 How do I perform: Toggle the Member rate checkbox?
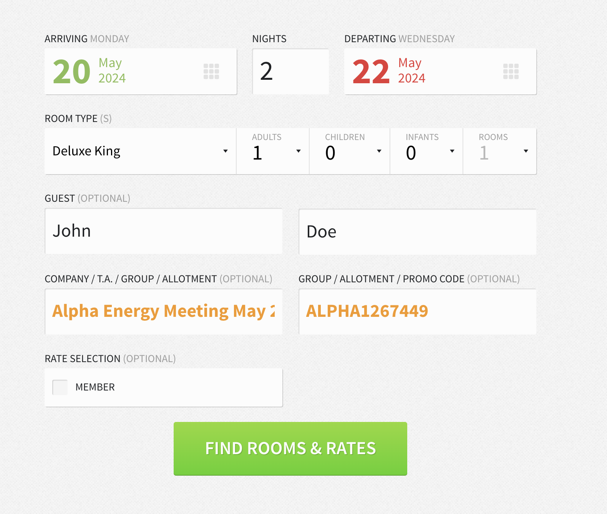click(60, 387)
